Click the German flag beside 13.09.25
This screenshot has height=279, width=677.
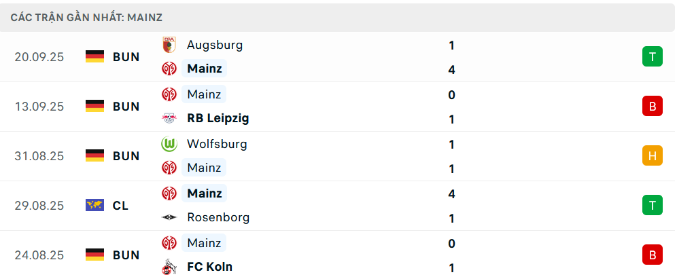coord(94,106)
